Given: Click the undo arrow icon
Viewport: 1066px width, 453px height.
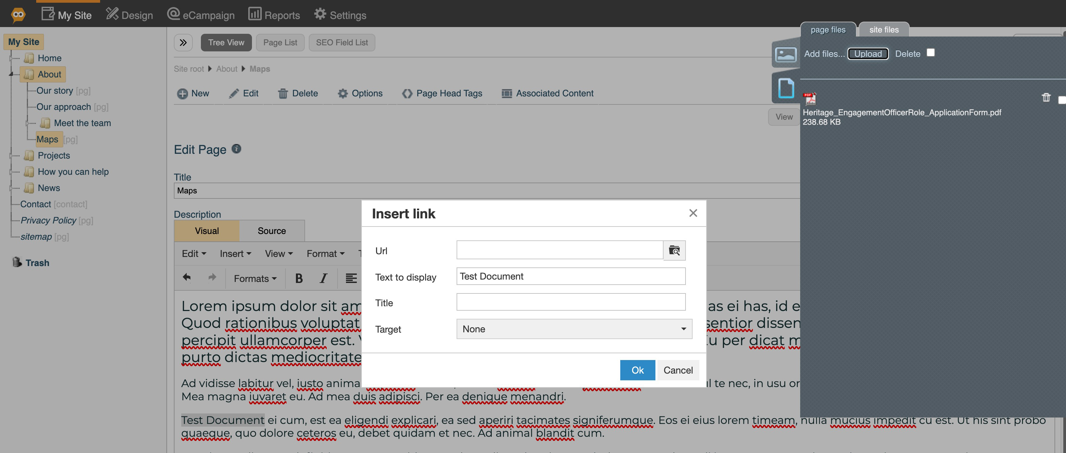Looking at the screenshot, I should point(187,278).
